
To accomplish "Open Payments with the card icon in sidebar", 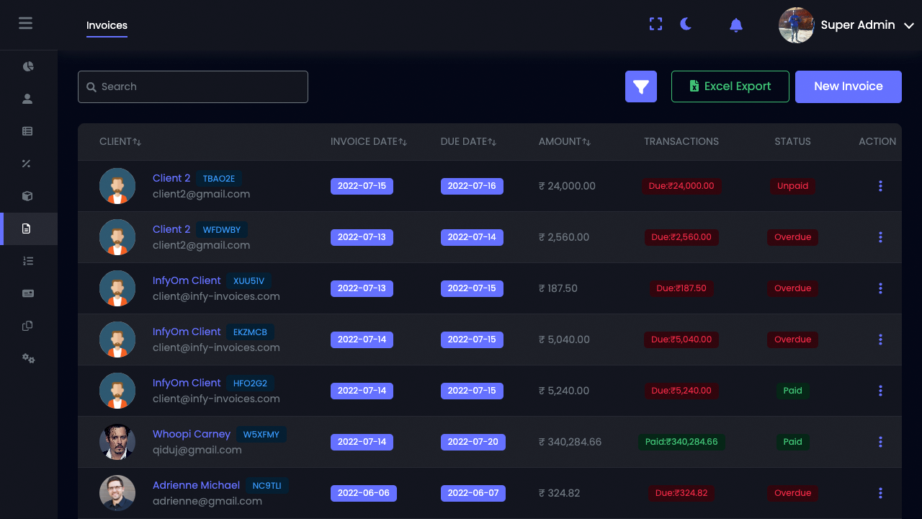I will tap(27, 293).
